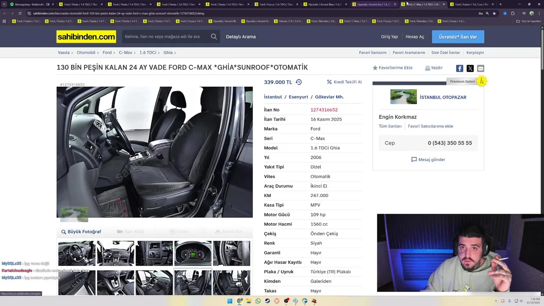Add listing to favorites via star icon
544x306 pixels.
pos(375,68)
